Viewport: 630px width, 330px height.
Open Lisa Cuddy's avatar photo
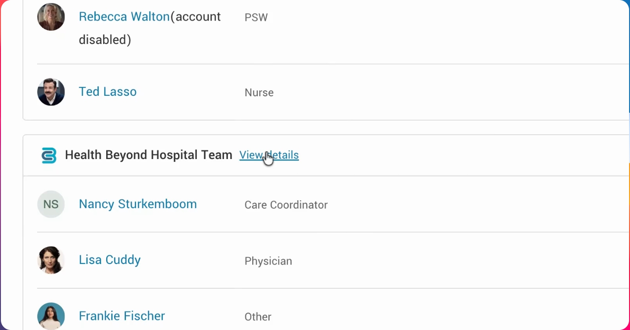pyautogui.click(x=51, y=260)
